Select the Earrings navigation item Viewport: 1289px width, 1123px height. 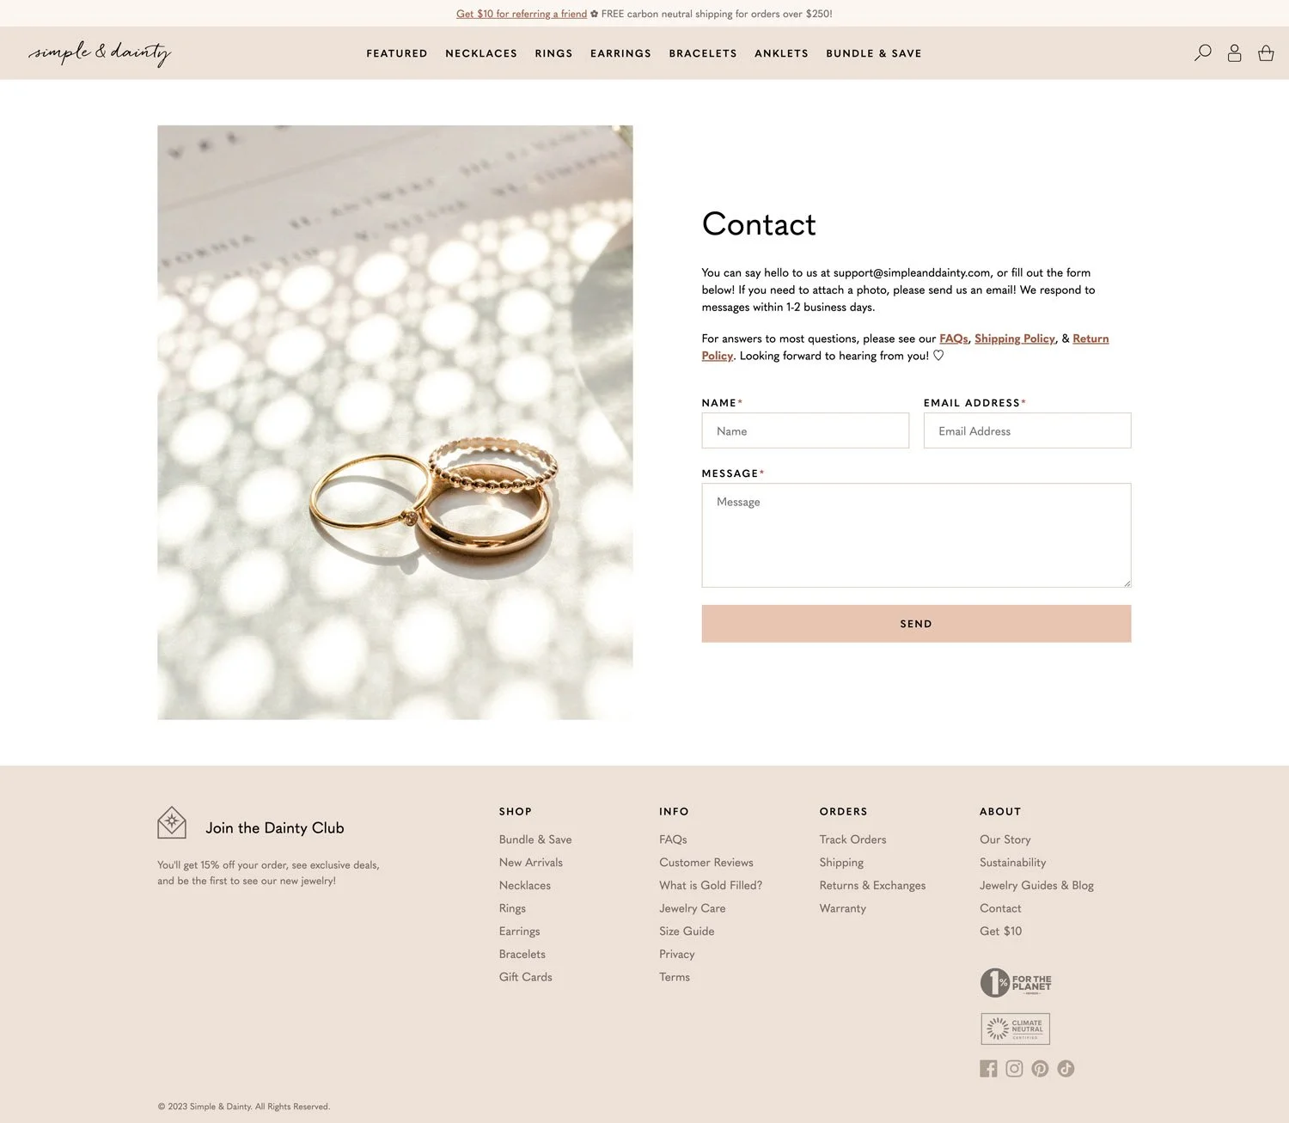(620, 53)
